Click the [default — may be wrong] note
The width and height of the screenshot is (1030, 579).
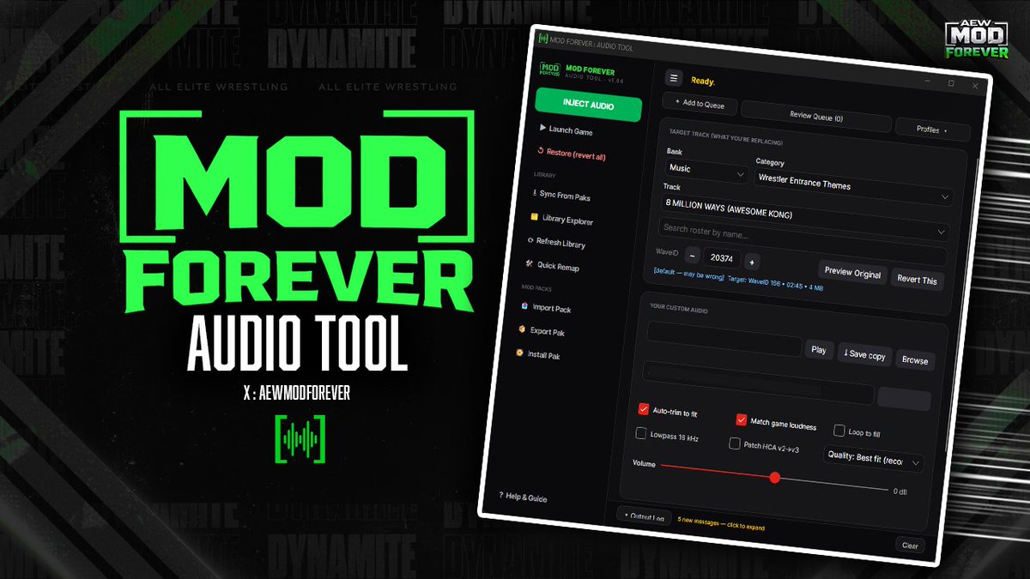point(688,275)
